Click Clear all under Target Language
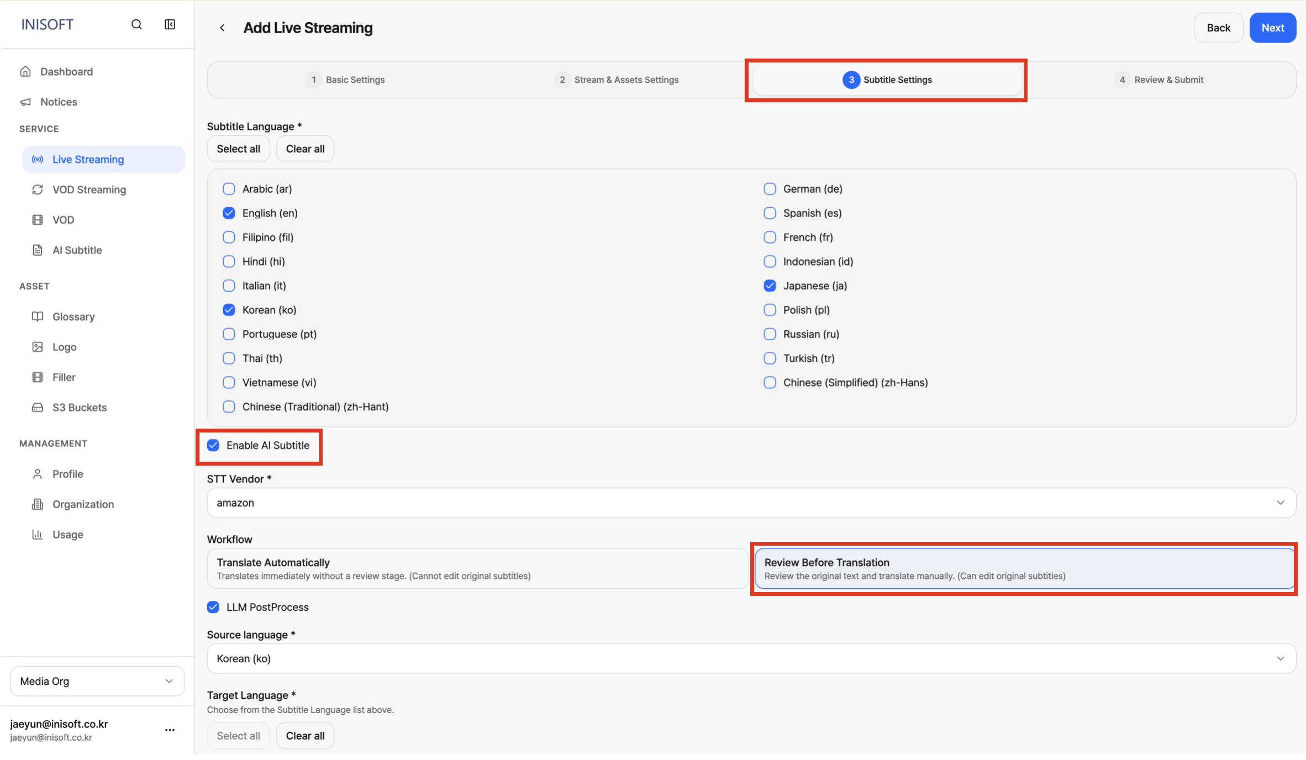The width and height of the screenshot is (1306, 760). point(305,736)
